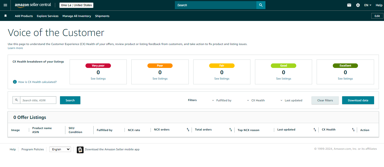Open Download the Amazon Seller mobile app link
384x167 pixels.
point(112,149)
